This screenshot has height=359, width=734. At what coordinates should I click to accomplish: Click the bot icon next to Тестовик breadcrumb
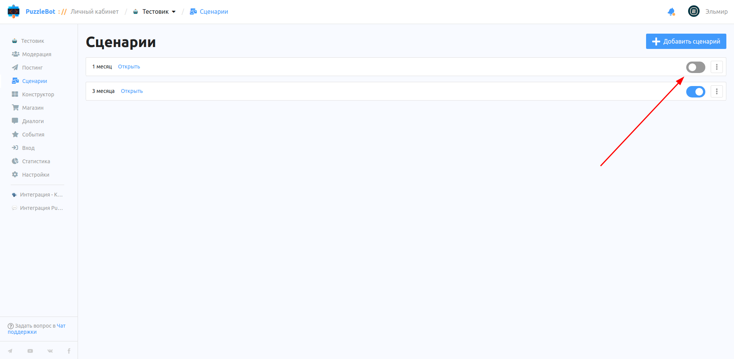click(x=135, y=12)
